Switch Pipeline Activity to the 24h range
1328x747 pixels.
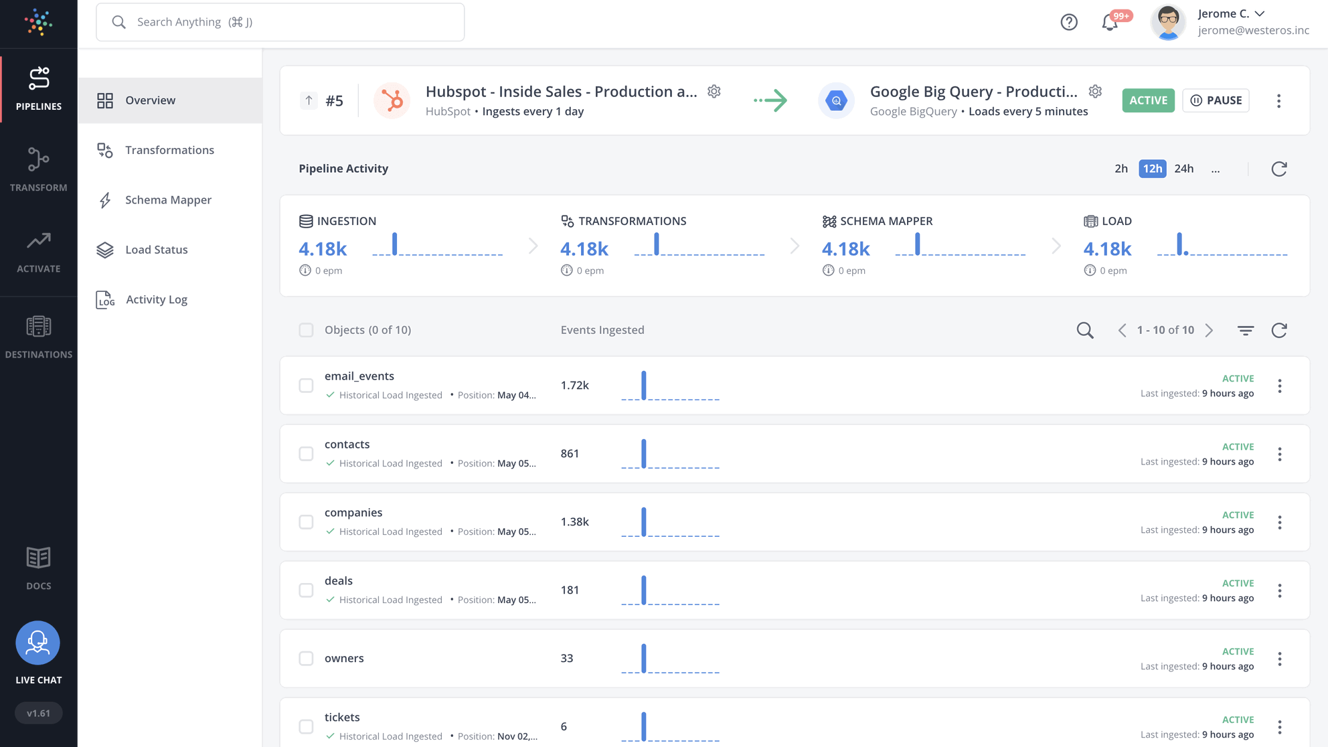(x=1184, y=169)
